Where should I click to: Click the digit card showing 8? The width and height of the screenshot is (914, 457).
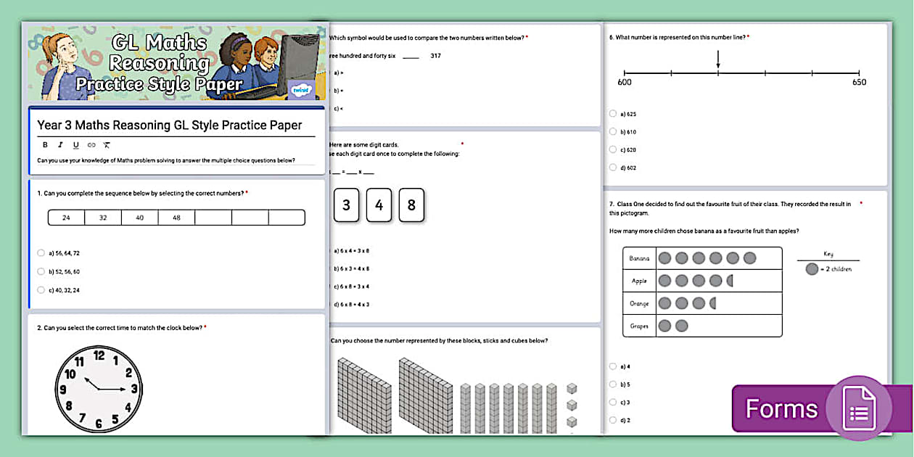411,205
